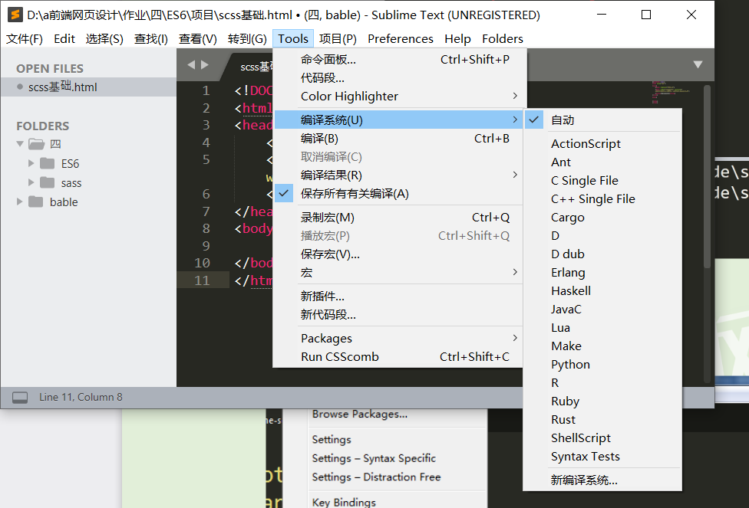Select Rust build system
The height and width of the screenshot is (508, 749).
[602, 419]
